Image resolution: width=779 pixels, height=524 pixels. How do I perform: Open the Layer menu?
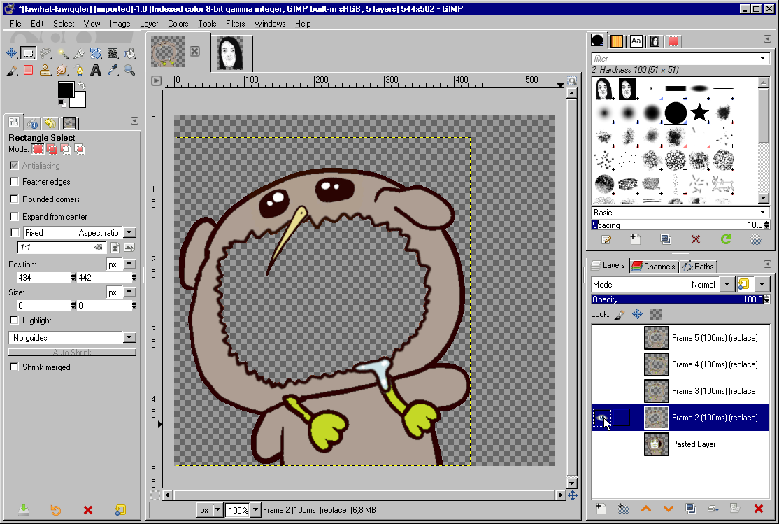pos(148,23)
